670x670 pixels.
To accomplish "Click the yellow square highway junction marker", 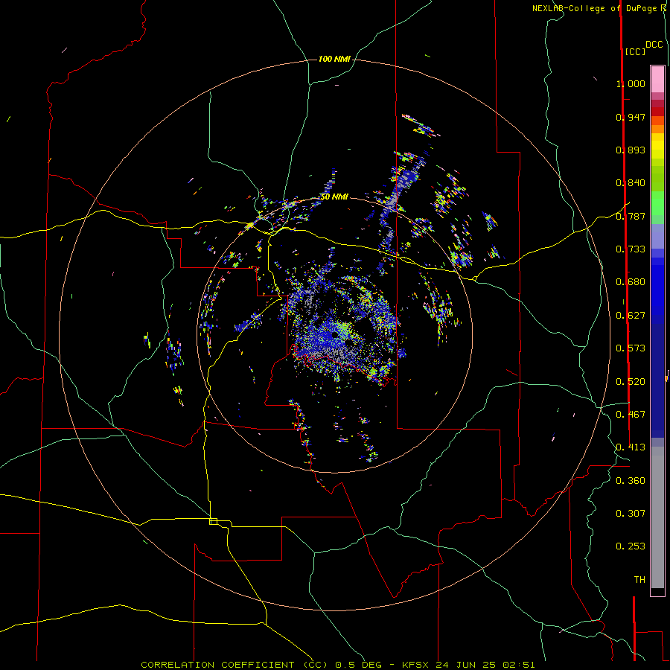I will [213, 521].
